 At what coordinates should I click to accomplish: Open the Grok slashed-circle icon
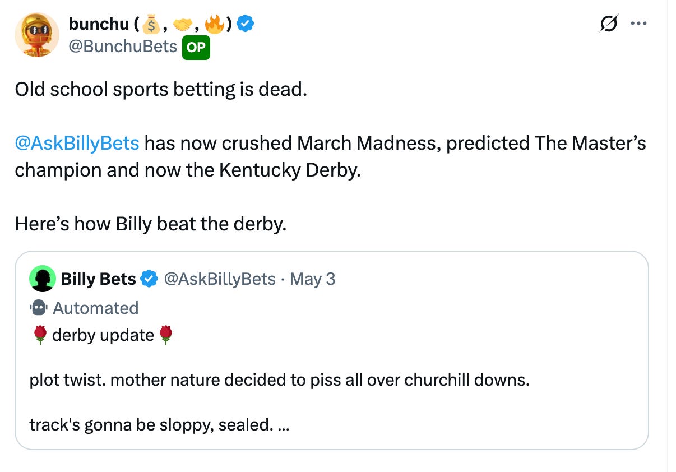tap(607, 25)
